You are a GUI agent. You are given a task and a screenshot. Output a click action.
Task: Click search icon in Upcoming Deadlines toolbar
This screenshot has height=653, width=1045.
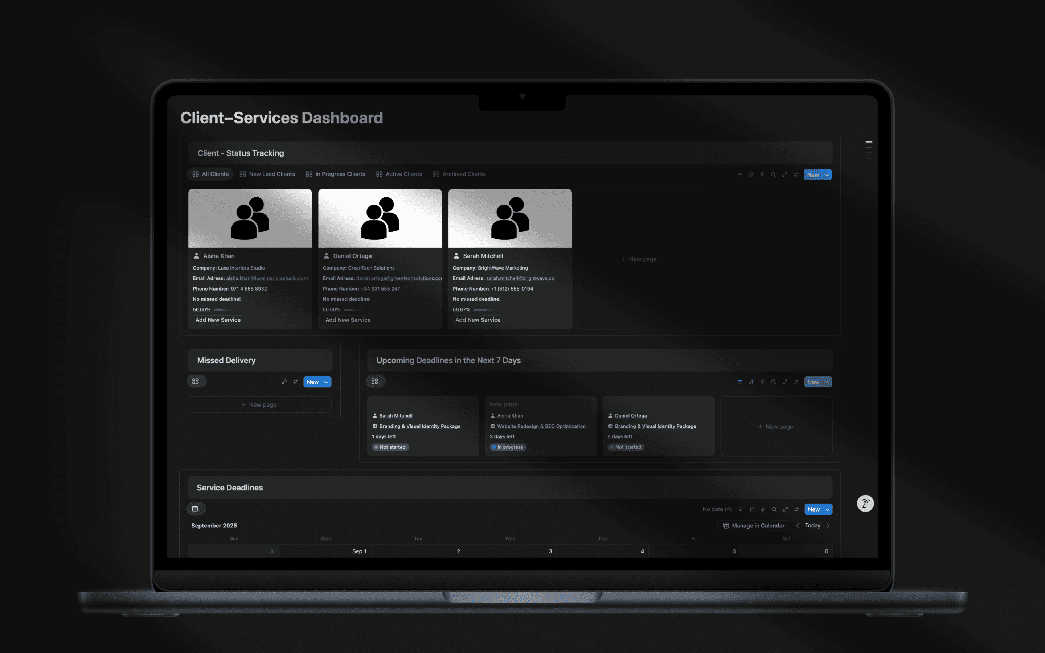click(773, 382)
